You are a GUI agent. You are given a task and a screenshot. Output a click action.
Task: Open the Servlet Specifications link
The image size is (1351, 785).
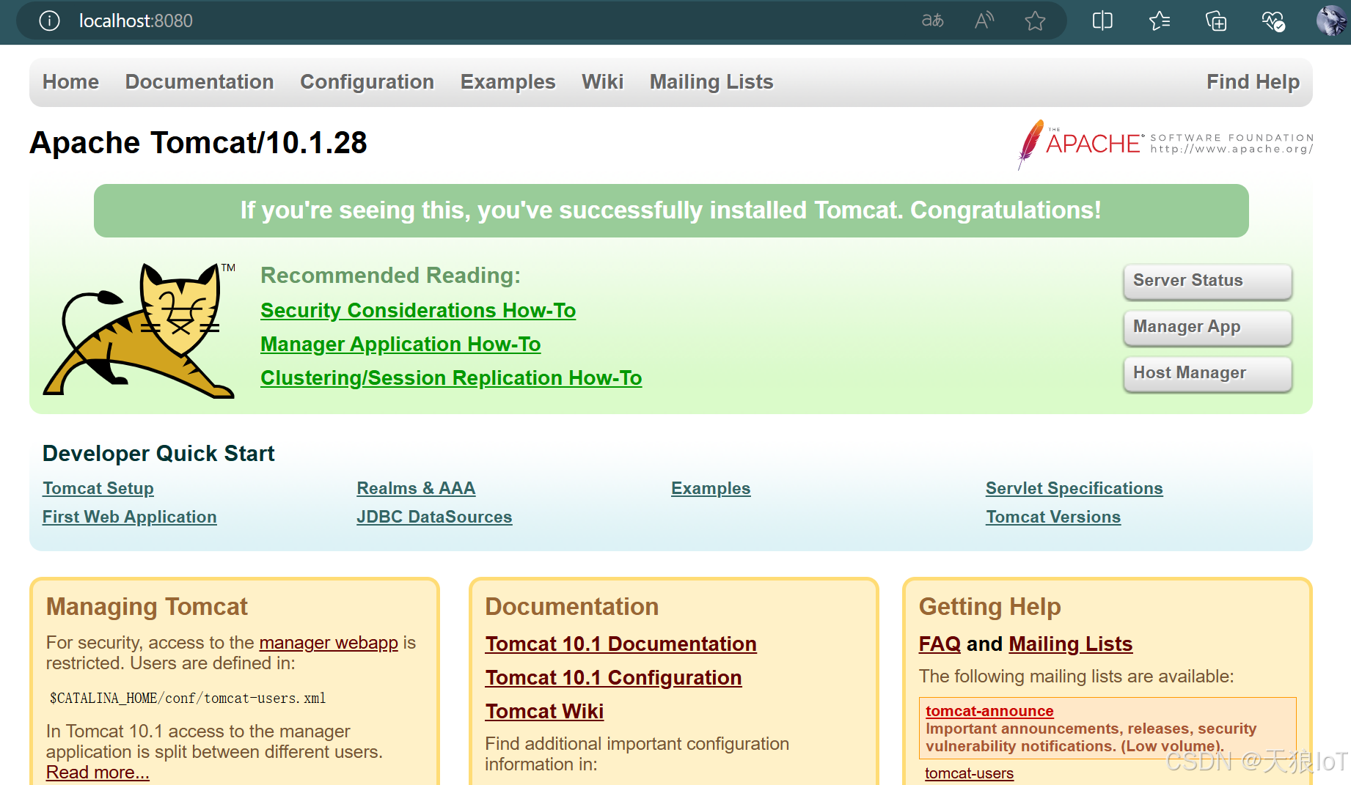click(1074, 488)
